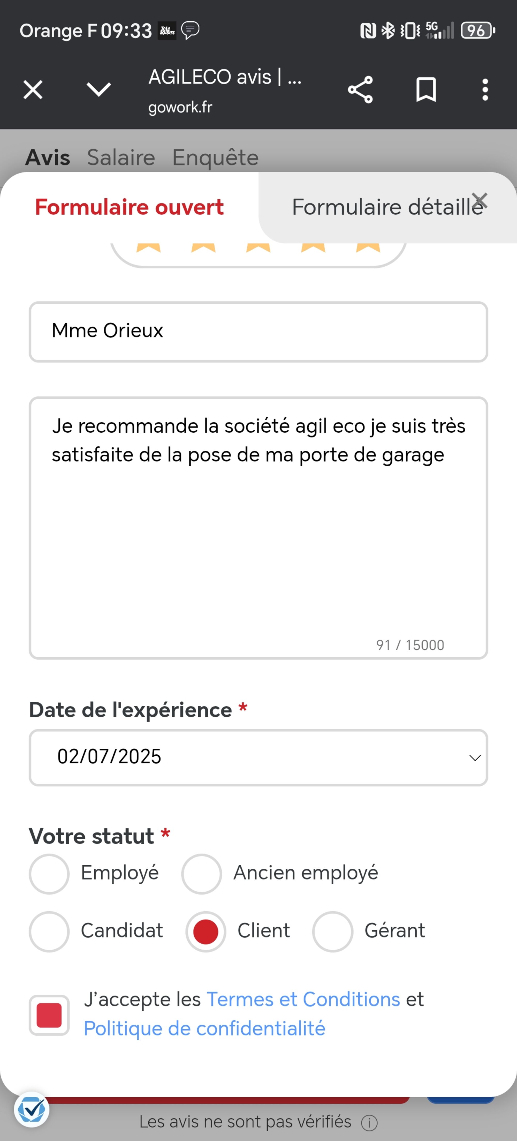Tap the downward chevron minimize icon
Screen dimensions: 517x1141
tap(99, 89)
